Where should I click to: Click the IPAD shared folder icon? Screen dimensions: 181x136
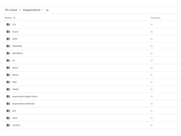point(8,82)
